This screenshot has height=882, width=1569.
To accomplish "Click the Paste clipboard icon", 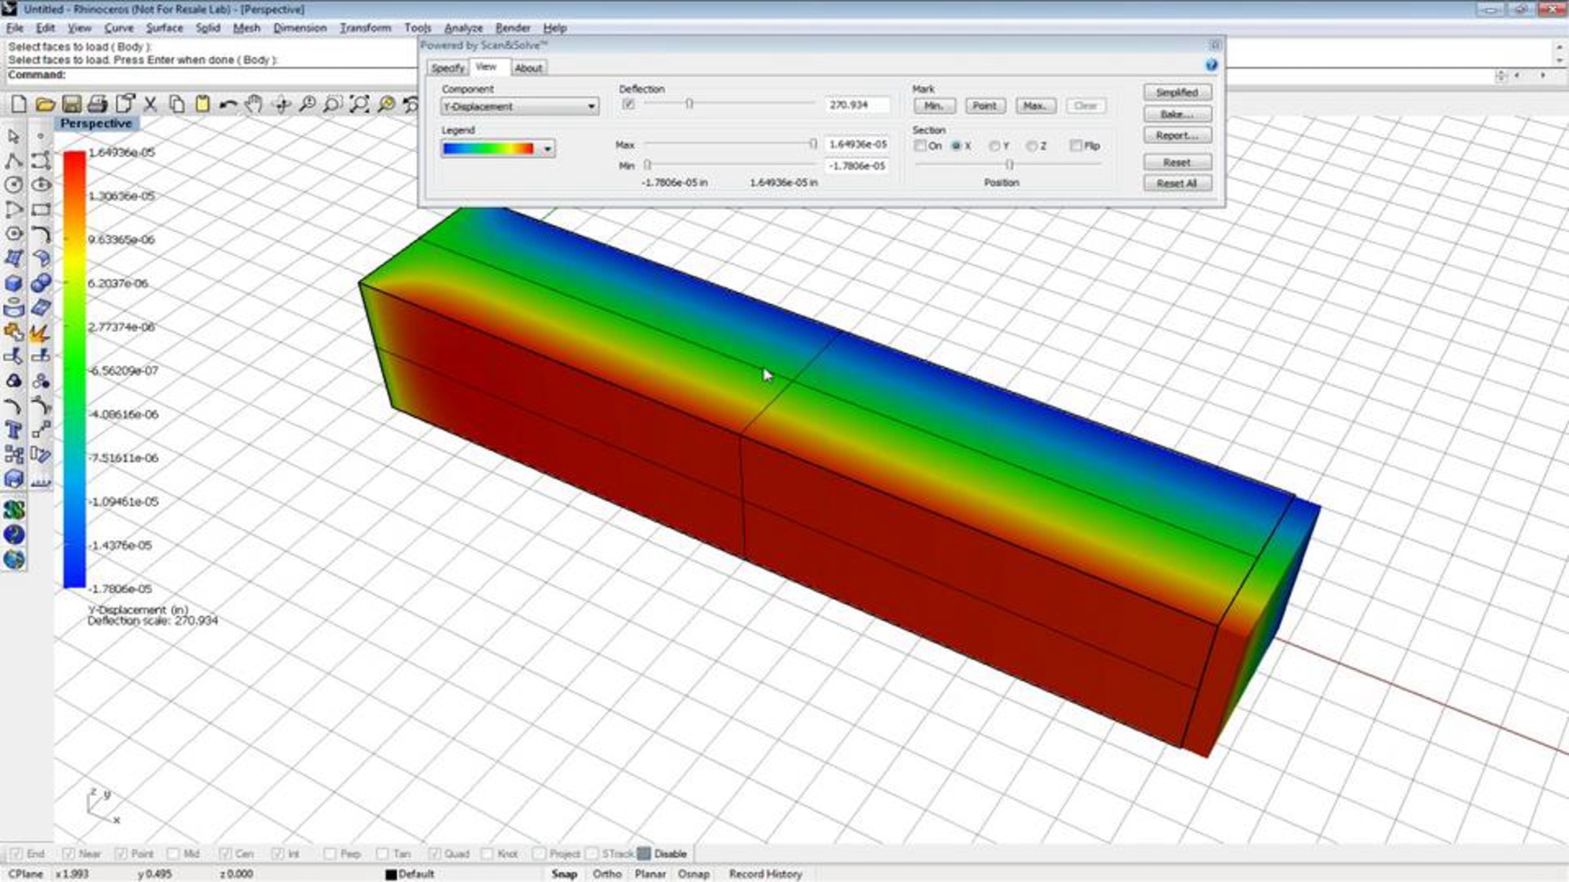I will tap(203, 104).
